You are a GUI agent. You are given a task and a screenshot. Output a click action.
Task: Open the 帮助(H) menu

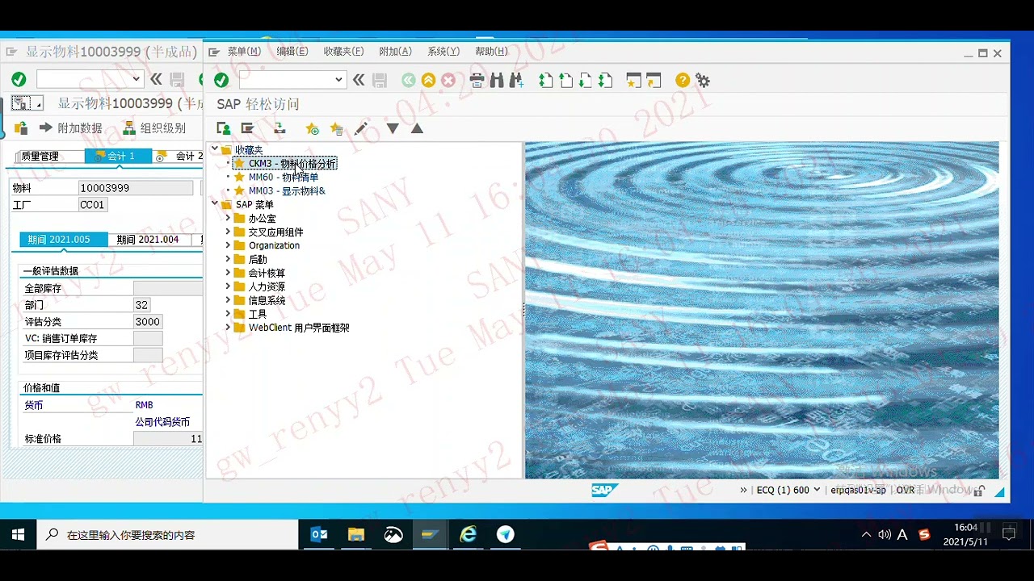[491, 52]
